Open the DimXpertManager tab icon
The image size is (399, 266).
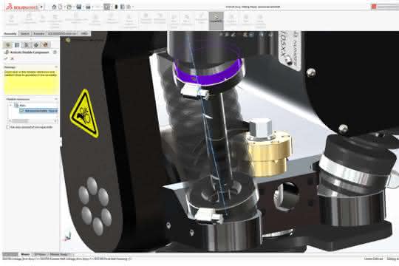point(36,45)
